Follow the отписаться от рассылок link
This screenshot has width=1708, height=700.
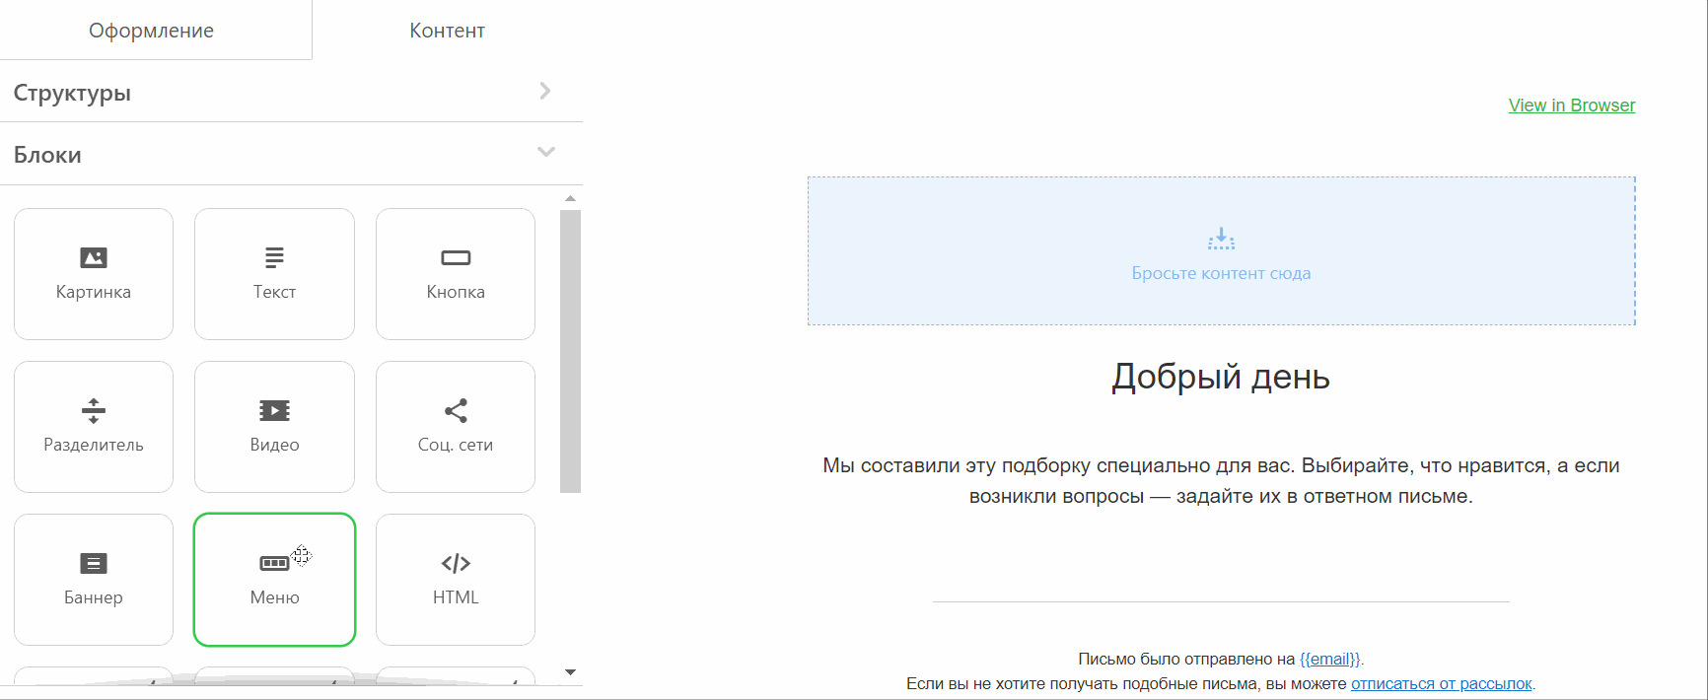(1442, 683)
